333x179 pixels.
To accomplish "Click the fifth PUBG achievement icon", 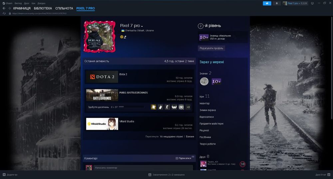I will pos(181,107).
